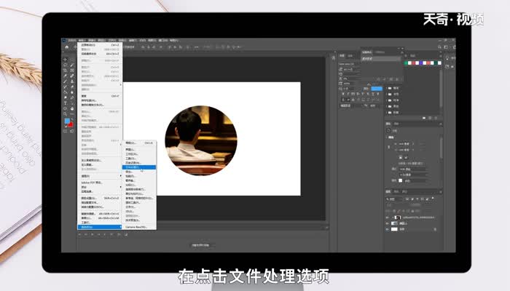Viewport: 510px width, 291px height.
Task: Select the Horizontal Type tool
Action: (x=66, y=103)
